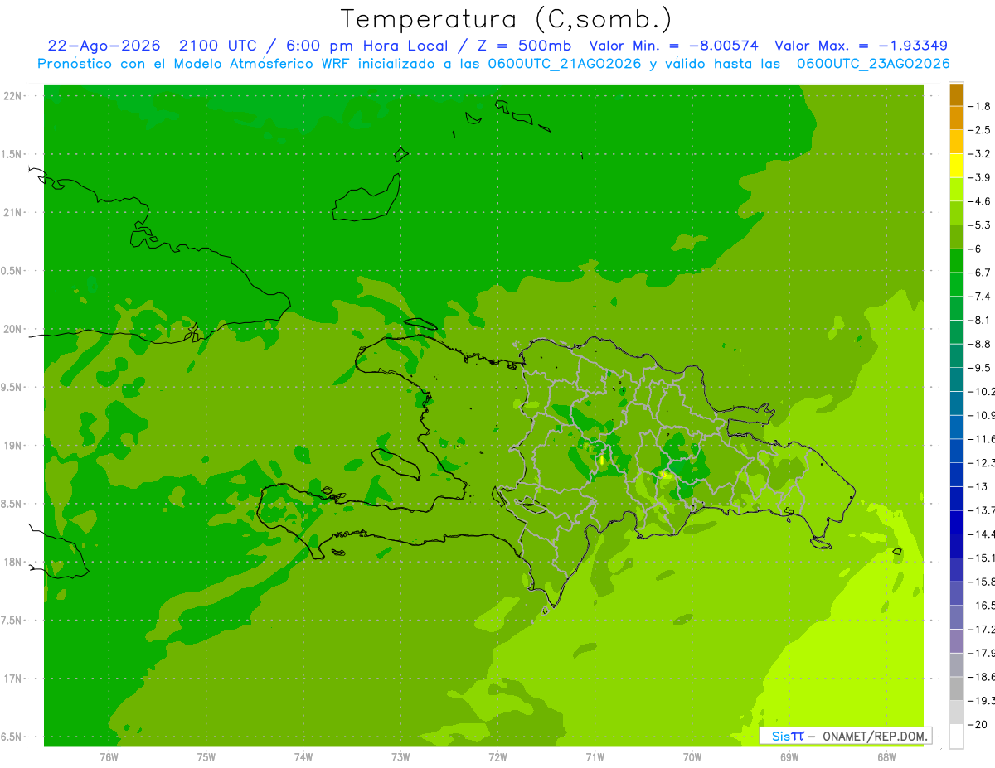Click the "21N" latitude label
Image resolution: width=995 pixels, height=768 pixels.
[13, 212]
